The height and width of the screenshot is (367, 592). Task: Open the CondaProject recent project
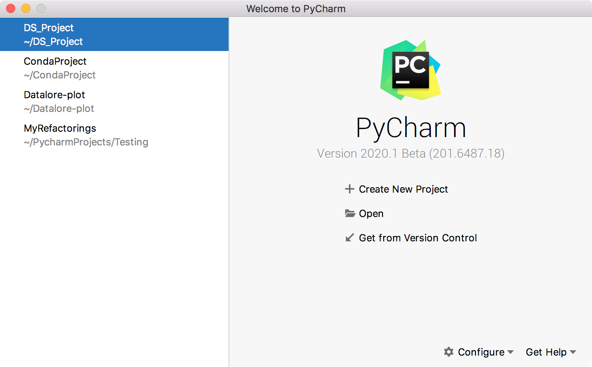tap(114, 68)
